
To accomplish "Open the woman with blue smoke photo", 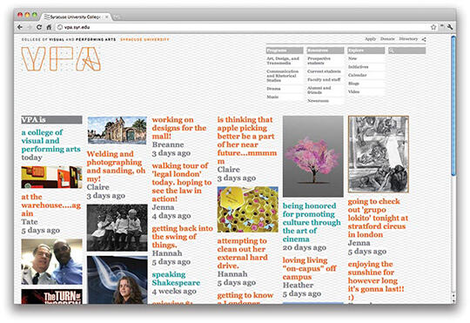I will tap(117, 279).
